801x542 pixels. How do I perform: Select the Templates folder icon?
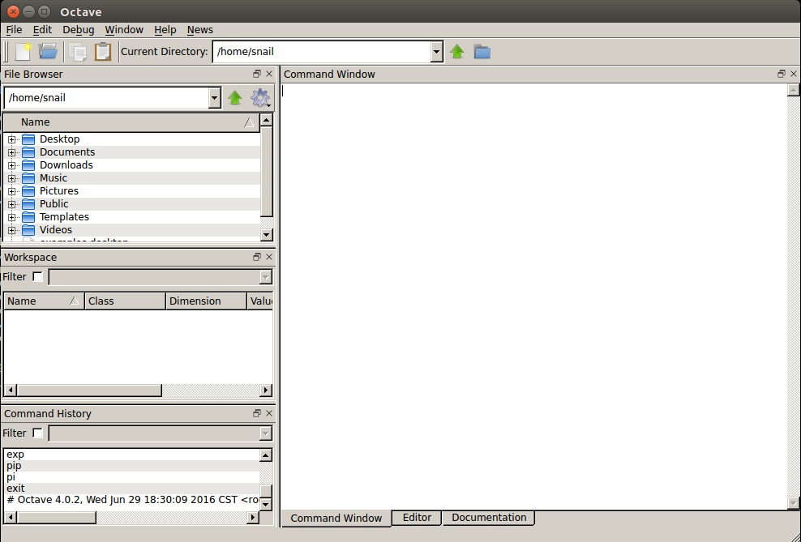point(28,217)
